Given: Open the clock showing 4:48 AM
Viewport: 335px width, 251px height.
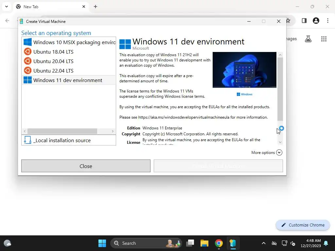Looking at the screenshot, I should tap(311, 243).
